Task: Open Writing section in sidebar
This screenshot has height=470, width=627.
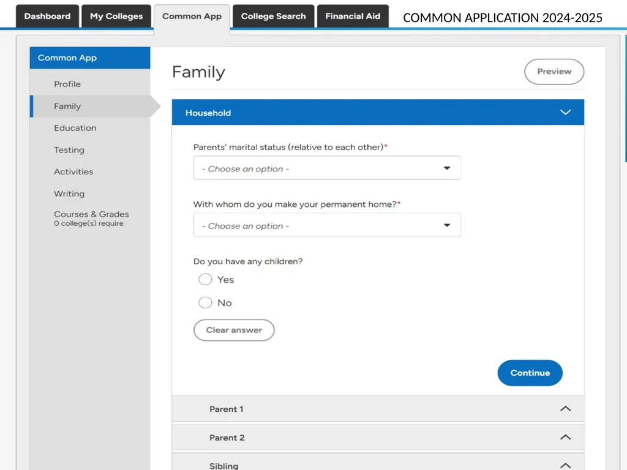Action: click(69, 193)
